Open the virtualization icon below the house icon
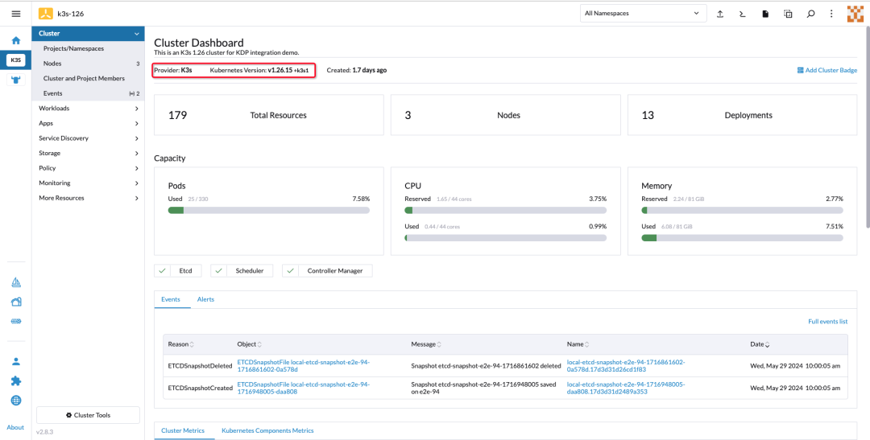Image resolution: width=870 pixels, height=440 pixels. [16, 322]
